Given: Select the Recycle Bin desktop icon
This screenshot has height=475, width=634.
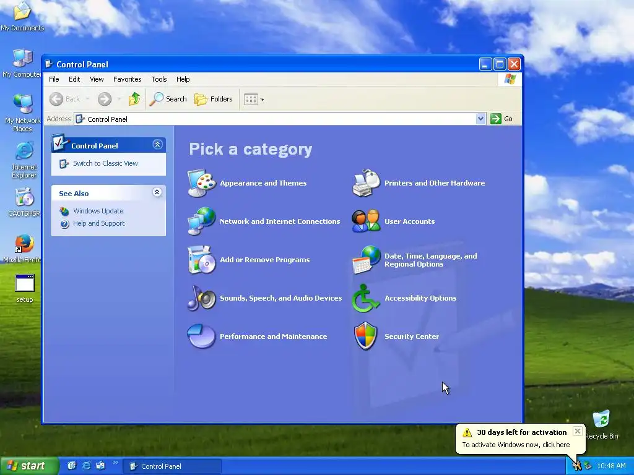Looking at the screenshot, I should 601,424.
